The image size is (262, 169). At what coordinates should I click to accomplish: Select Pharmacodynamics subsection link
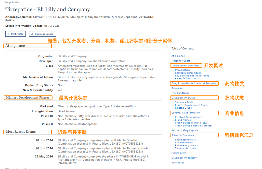[x=186, y=146]
